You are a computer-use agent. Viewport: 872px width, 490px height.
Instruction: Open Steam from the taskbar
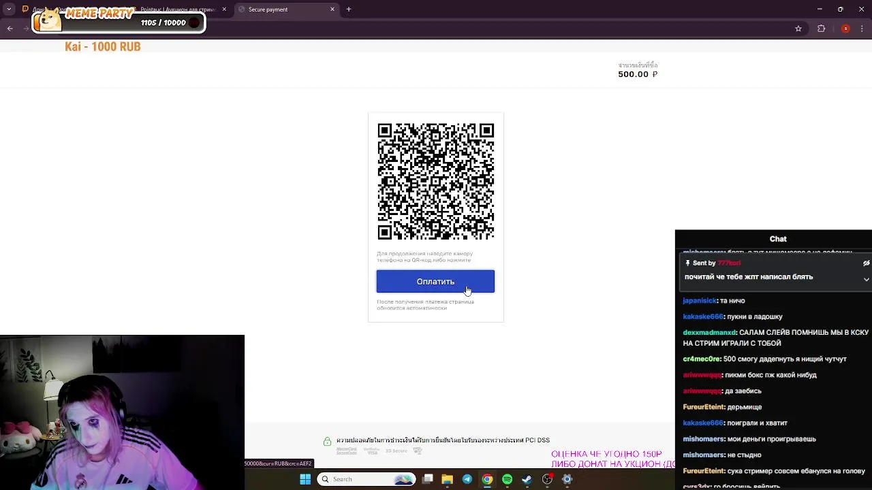(x=527, y=479)
